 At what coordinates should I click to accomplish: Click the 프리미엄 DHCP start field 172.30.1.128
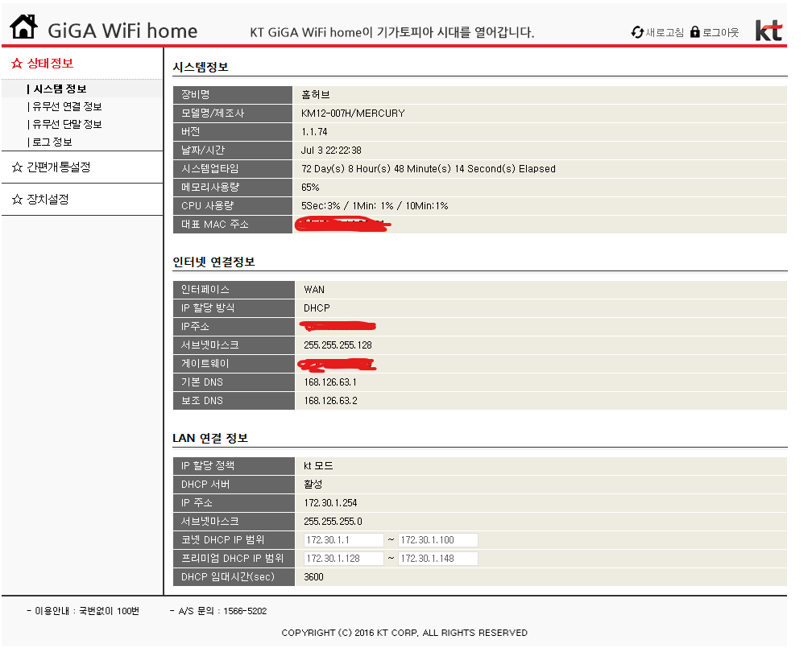(343, 559)
